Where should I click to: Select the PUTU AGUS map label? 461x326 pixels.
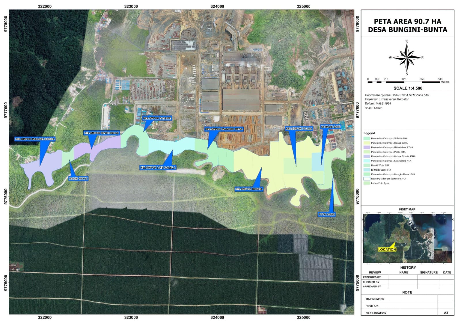click(x=327, y=214)
